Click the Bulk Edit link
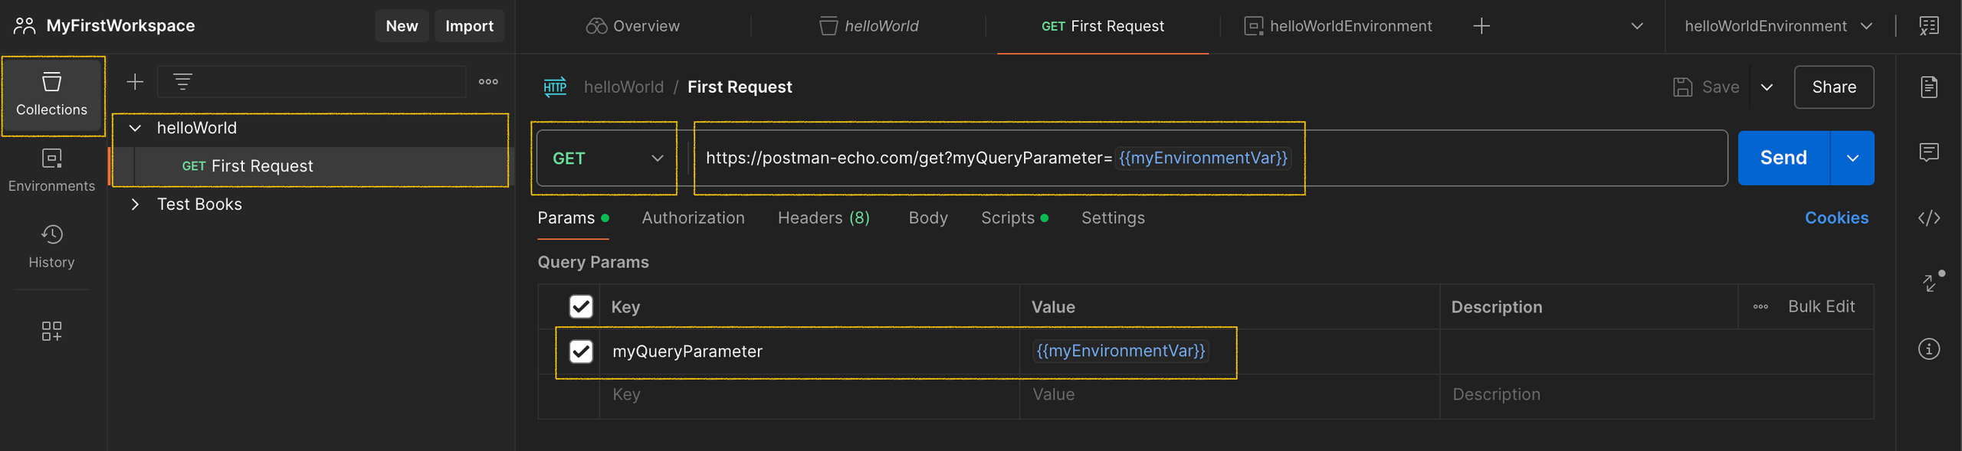This screenshot has height=451, width=1962. pyautogui.click(x=1821, y=307)
